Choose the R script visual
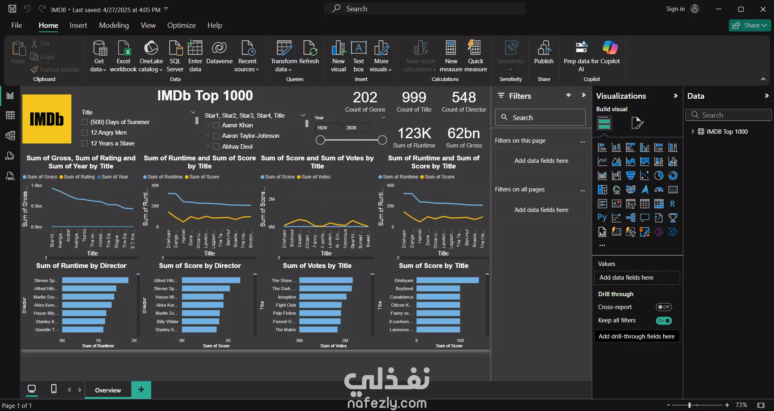The image size is (774, 411). click(x=673, y=204)
